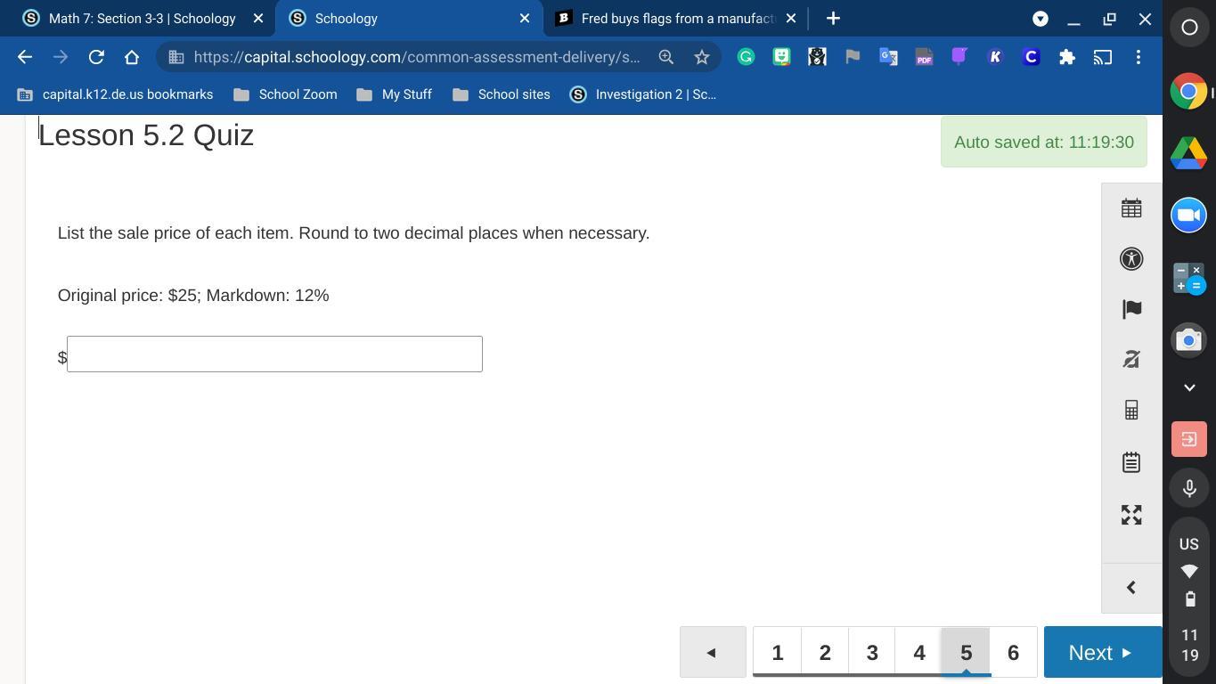Open accessibility options icon
The height and width of the screenshot is (684, 1216).
1131,259
